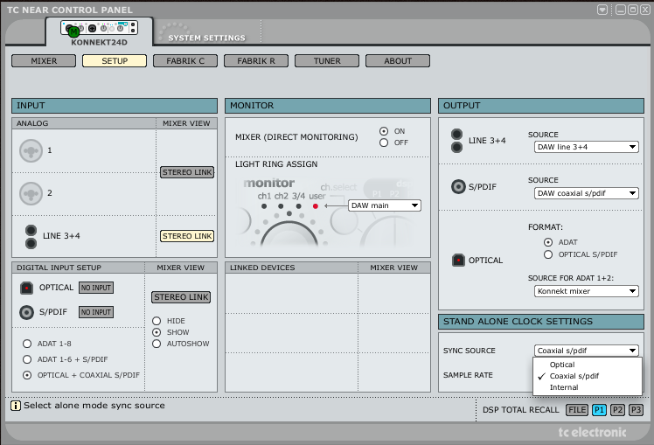Click the OPTICAL output connector icon
654x445 pixels.
[x=458, y=261]
